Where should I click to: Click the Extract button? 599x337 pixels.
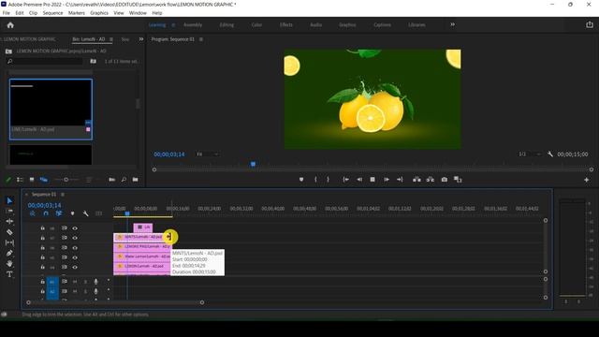click(x=431, y=180)
